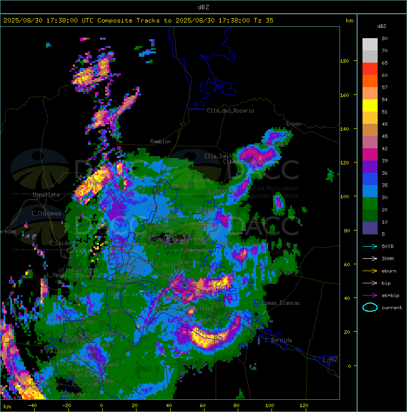Click the 'C_Chilenos' place label
The width and height of the screenshot is (407, 412).
coord(46,213)
